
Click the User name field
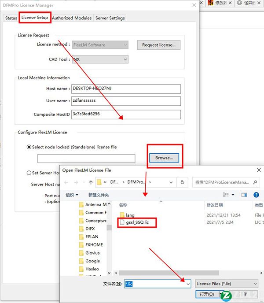(x=126, y=101)
